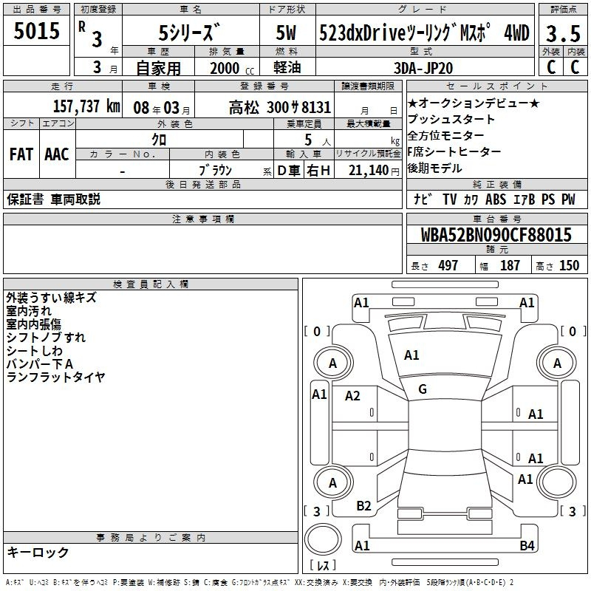Select the inspector note 室内汚れ
Screen dimensions: 591x591
(x=29, y=311)
